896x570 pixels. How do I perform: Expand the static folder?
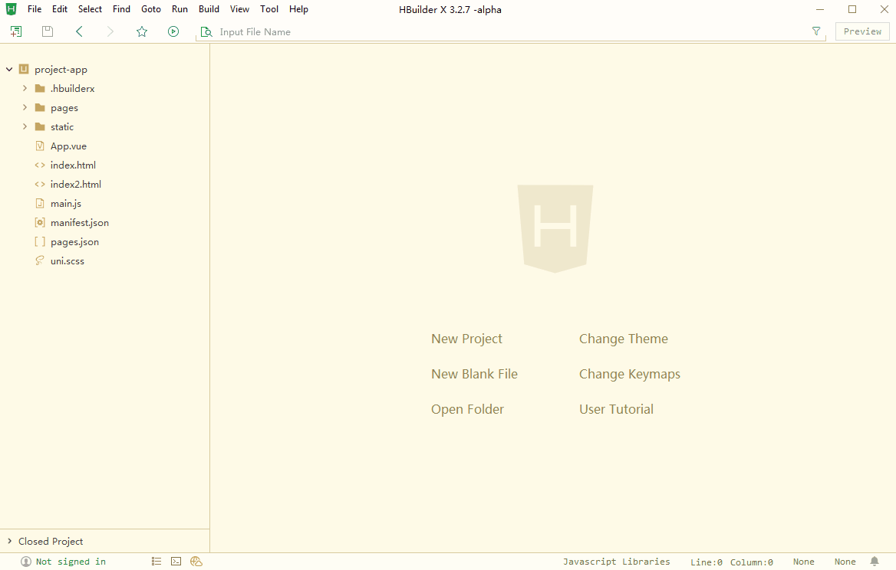(x=25, y=127)
